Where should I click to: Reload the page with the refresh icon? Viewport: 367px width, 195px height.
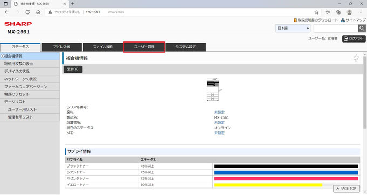tap(28, 12)
